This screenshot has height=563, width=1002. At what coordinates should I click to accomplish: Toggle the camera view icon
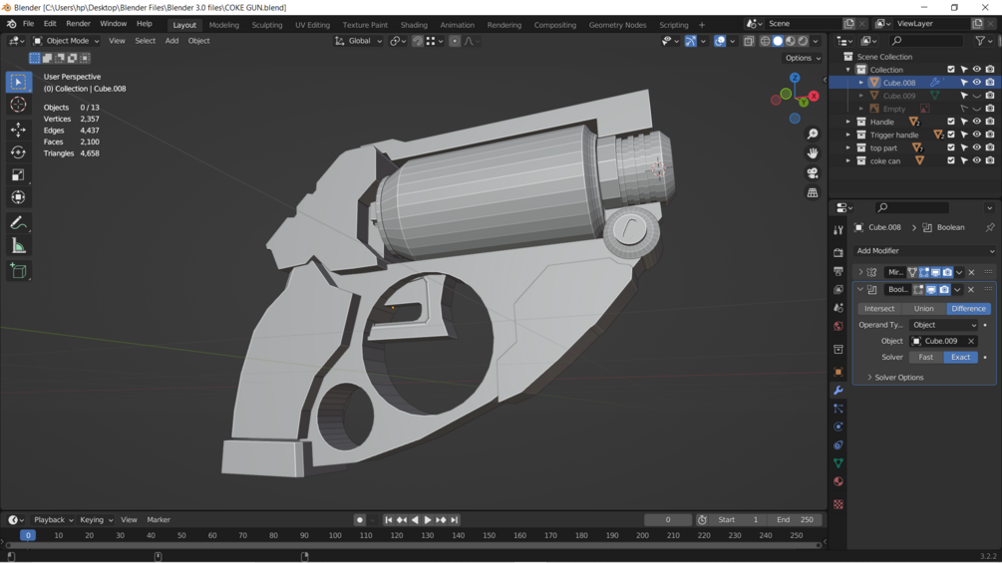pyautogui.click(x=813, y=173)
